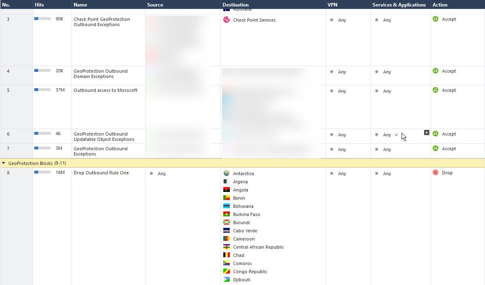Click the 20K hits value
This screenshot has width=485, height=285.
59,71
